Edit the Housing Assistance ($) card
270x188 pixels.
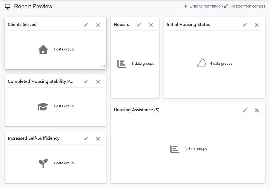[245, 110]
